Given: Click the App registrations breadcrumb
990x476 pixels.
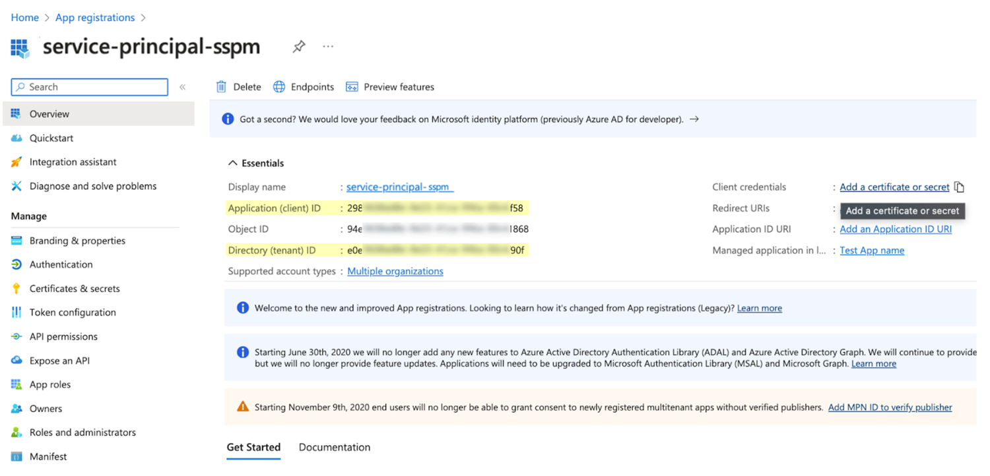Looking at the screenshot, I should [95, 18].
